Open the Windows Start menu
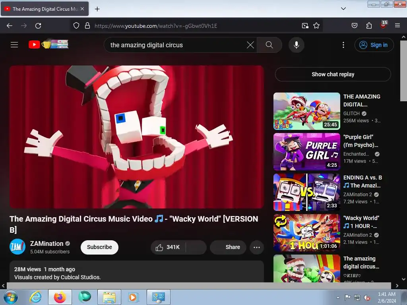The image size is (407, 305). point(10,297)
